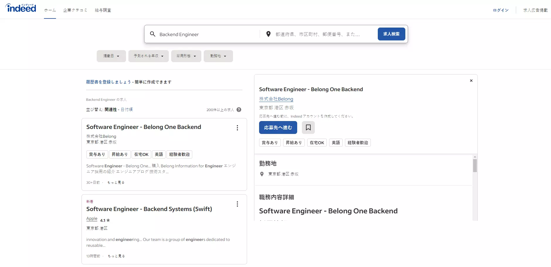Sort results by 日付順

click(x=127, y=110)
